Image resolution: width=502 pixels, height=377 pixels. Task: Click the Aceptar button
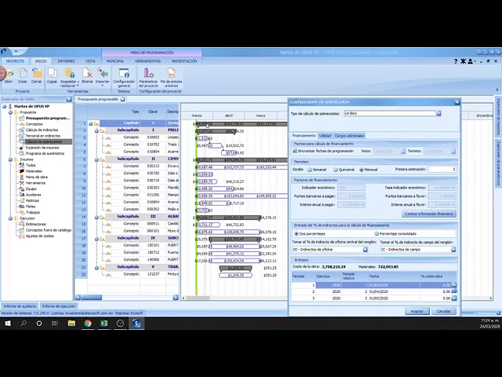[x=417, y=311]
